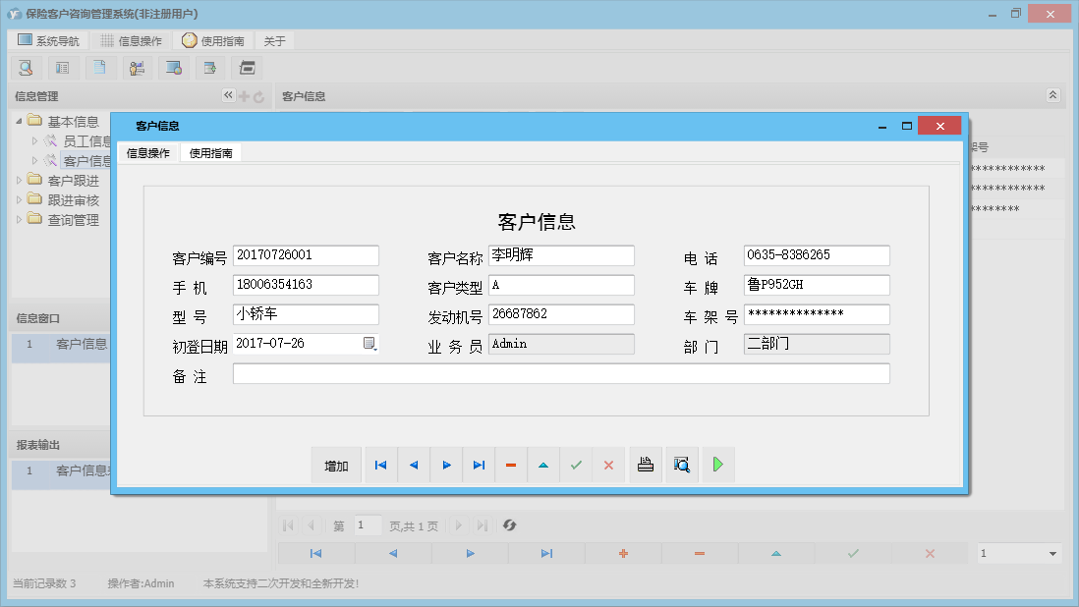Screen dimensions: 1079x607
Task: Open print preview in the customer info dialog
Action: click(x=681, y=465)
